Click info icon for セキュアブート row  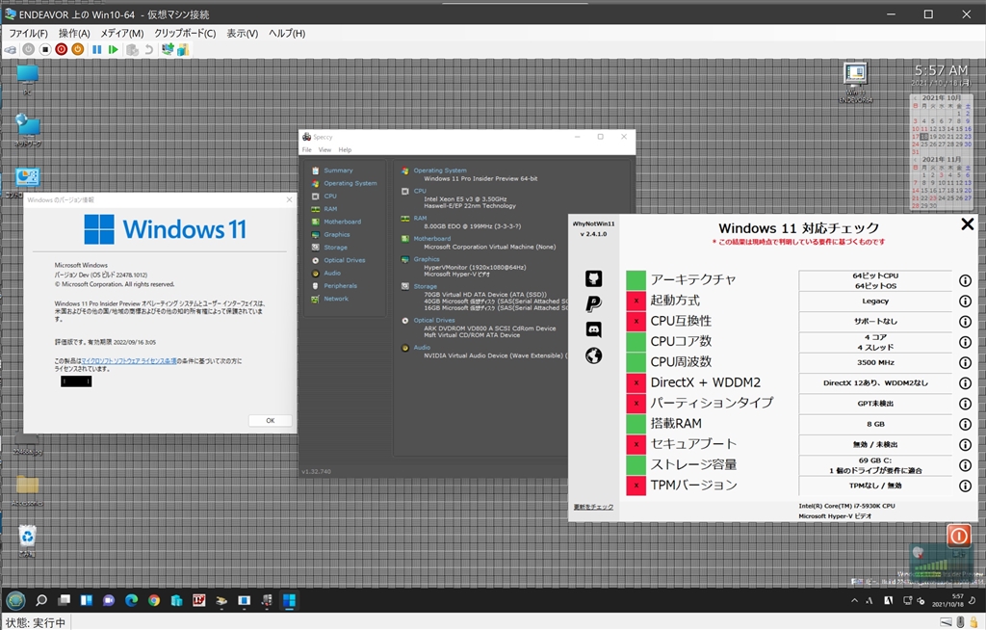click(x=965, y=445)
